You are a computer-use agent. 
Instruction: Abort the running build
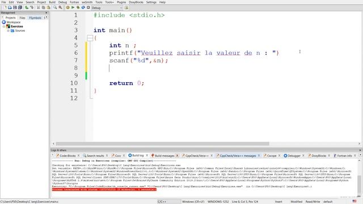[x=88, y=7]
